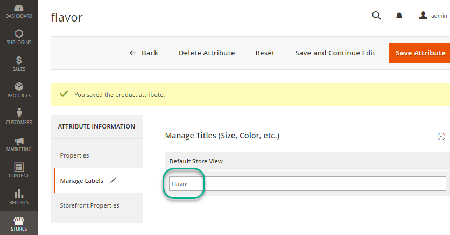
Task: Click Save and Continue Edit
Action: (335, 53)
